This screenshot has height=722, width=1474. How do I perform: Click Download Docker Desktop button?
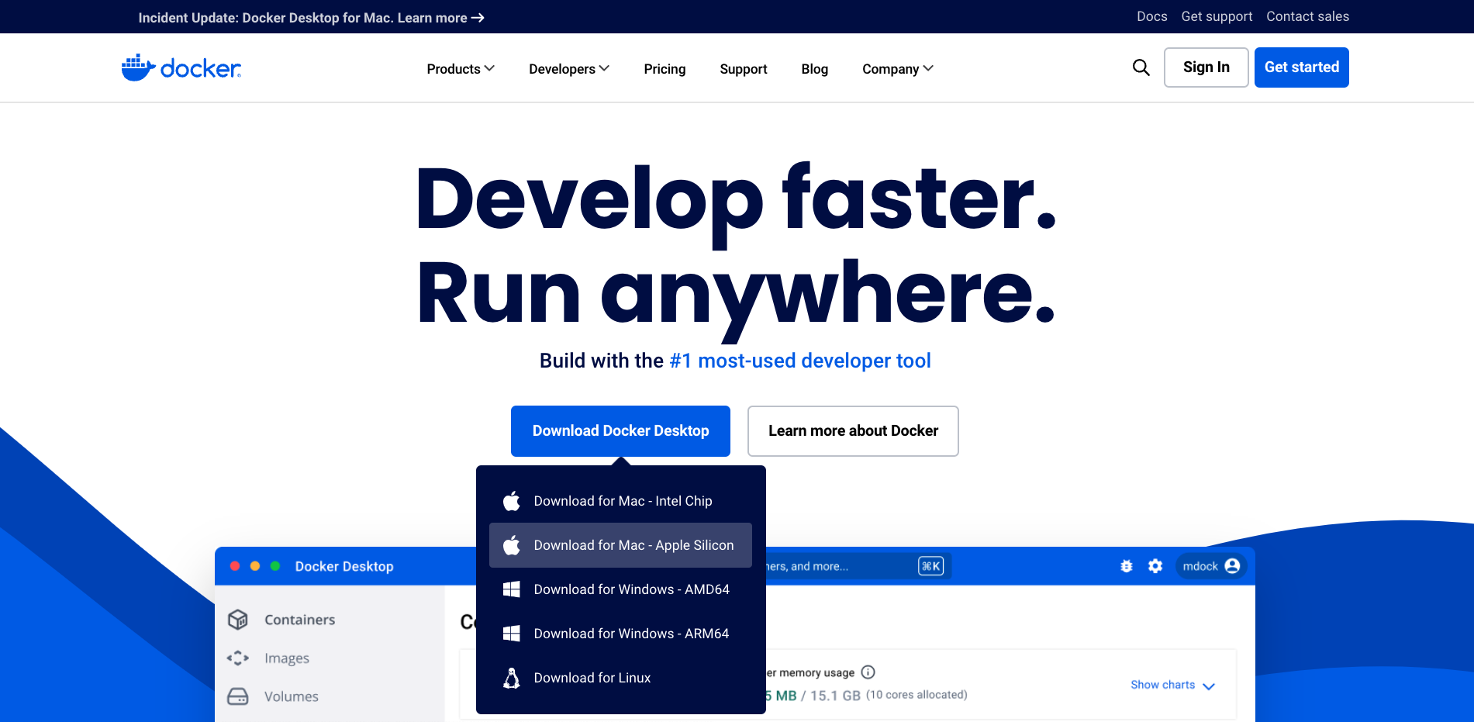[x=620, y=431]
